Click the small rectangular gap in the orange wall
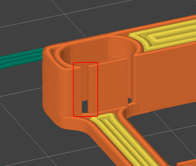This screenshot has height=166, width=196. click(85, 106)
